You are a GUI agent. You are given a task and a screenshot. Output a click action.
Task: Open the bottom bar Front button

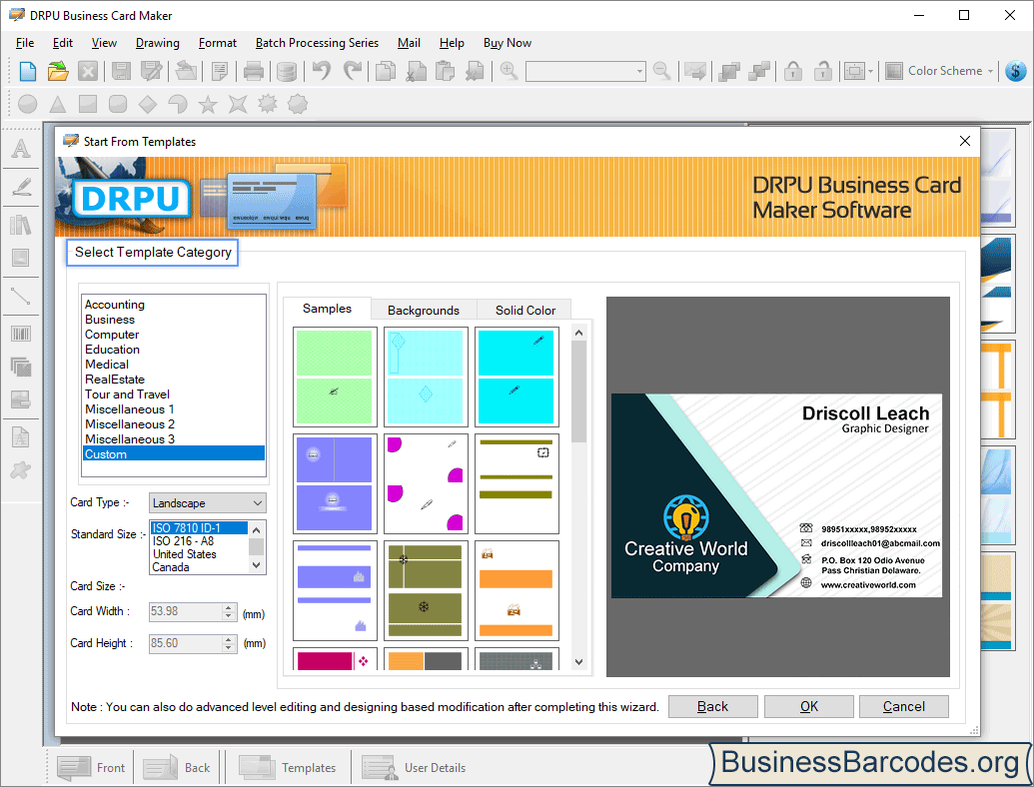coord(91,768)
